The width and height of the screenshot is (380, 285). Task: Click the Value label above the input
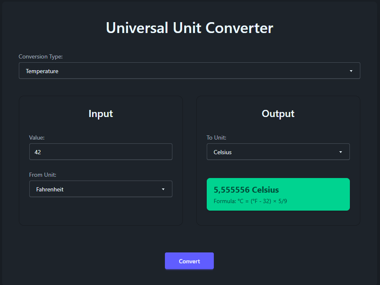click(x=36, y=137)
